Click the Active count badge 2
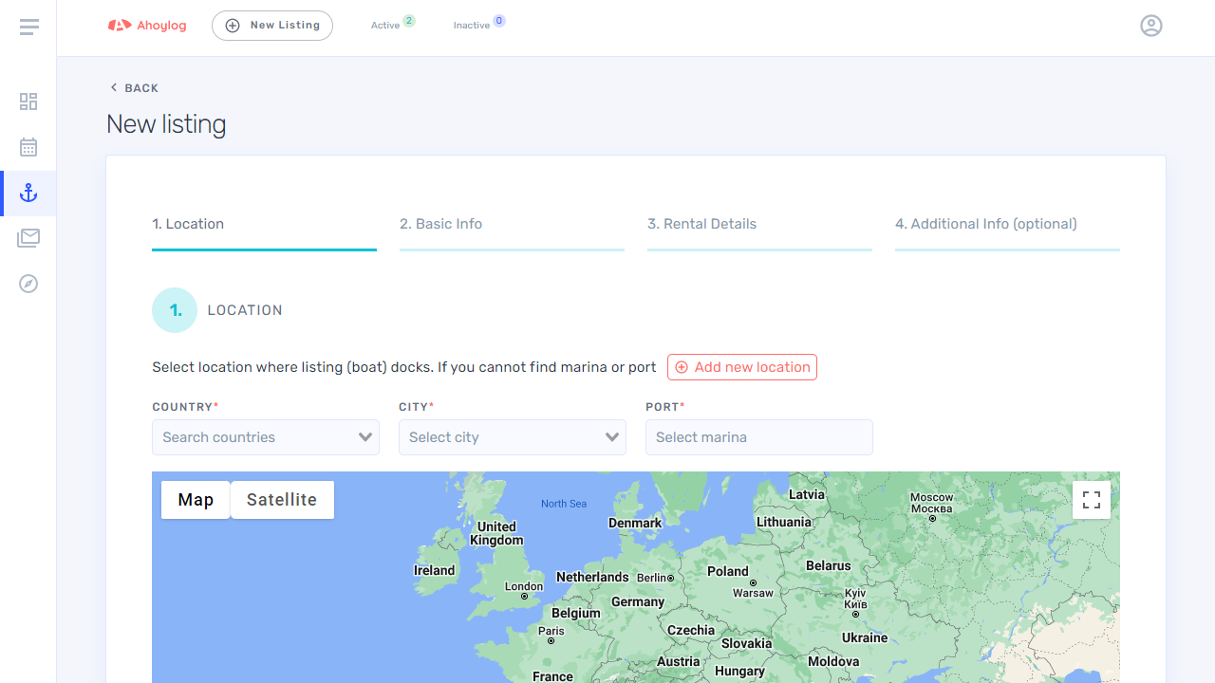 (409, 21)
